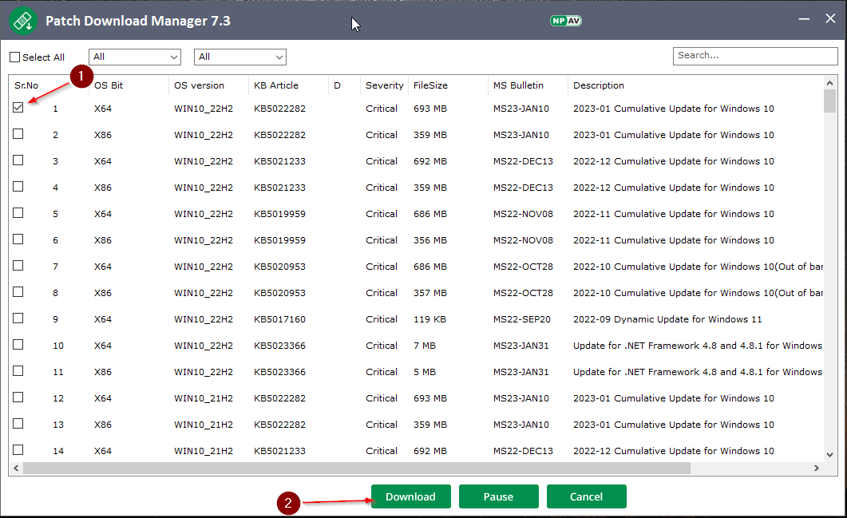Viewport: 847px width, 518px height.
Task: Click into the Search field
Action: (x=754, y=56)
